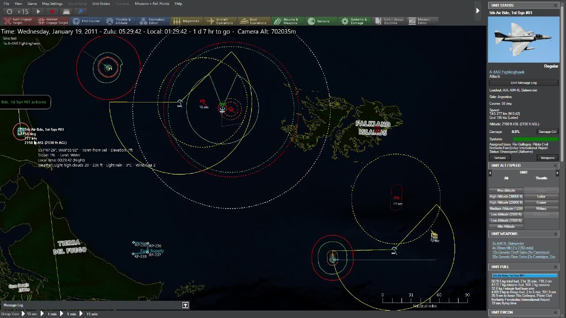Set Medium Altitude (12000 ft)
566x318 pixels.
click(506, 208)
